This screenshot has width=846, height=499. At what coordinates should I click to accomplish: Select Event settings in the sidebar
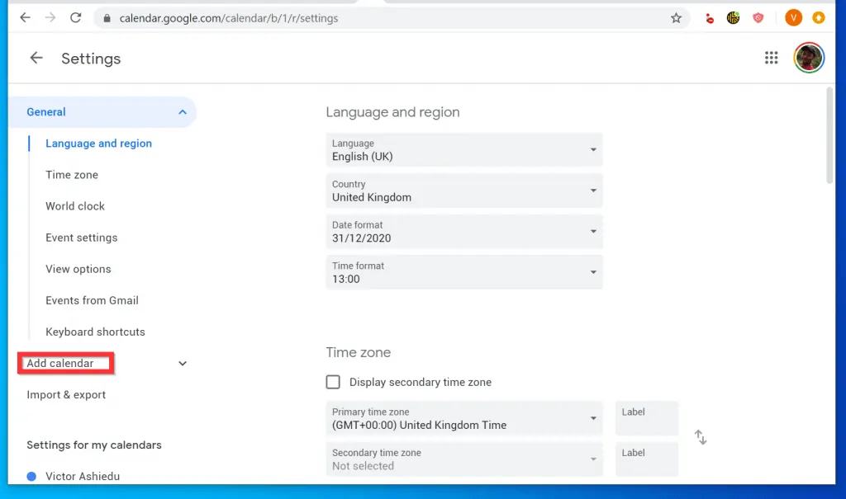click(x=81, y=238)
